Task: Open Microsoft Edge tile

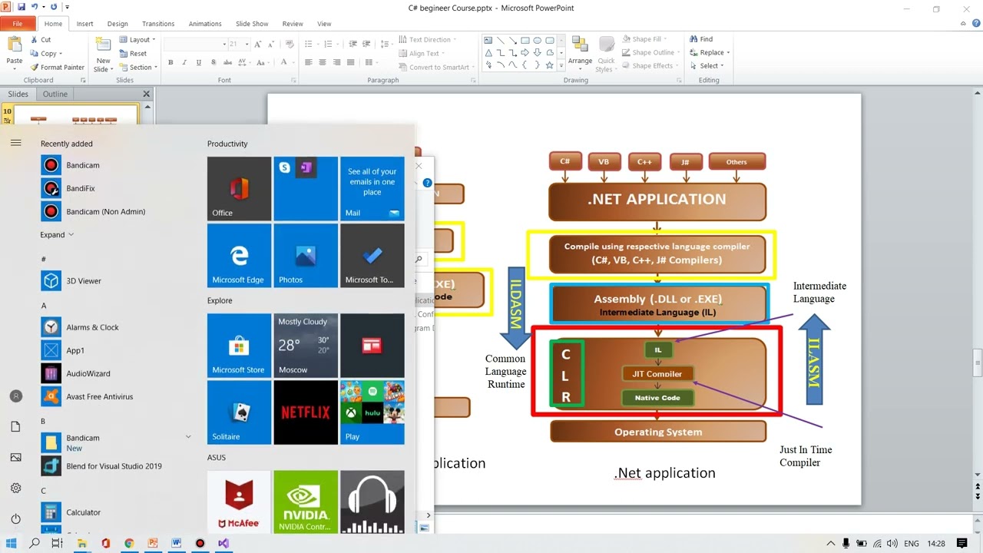Action: (x=239, y=256)
